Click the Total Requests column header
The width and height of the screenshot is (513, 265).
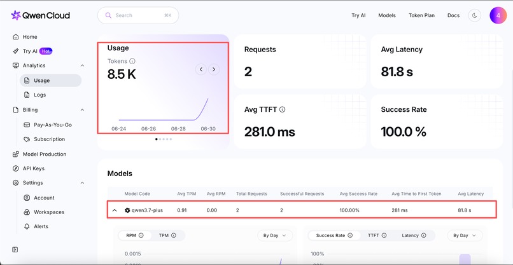pos(251,194)
